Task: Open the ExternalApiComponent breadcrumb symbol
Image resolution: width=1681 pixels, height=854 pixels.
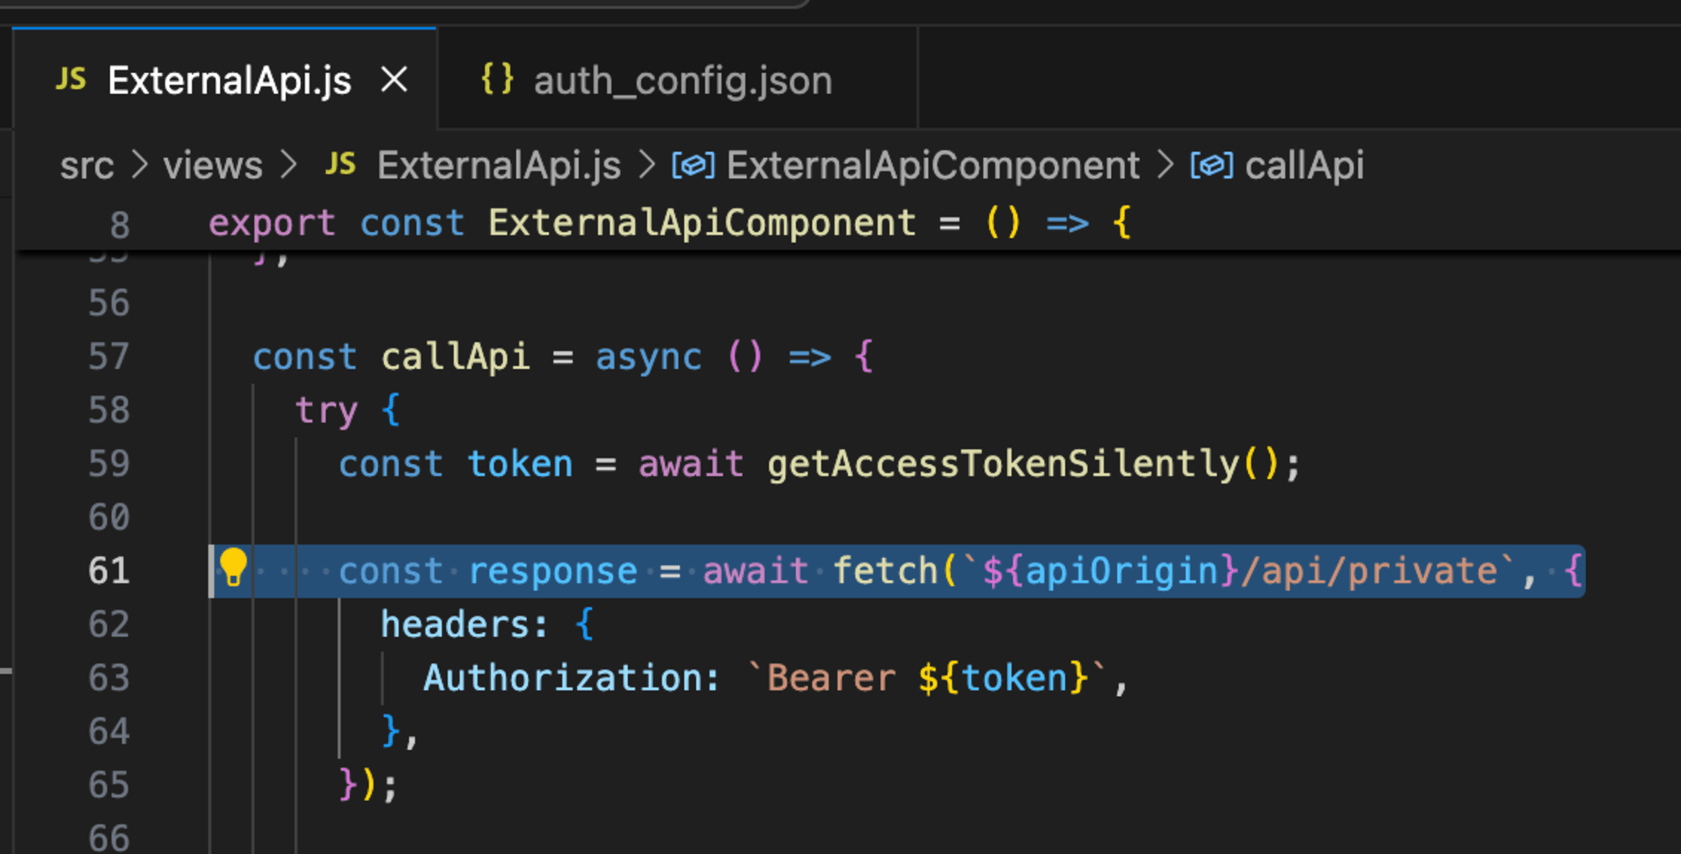Action: coord(933,166)
